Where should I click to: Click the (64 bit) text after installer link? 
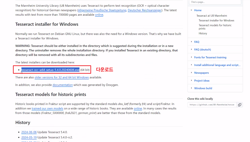pos(85,70)
